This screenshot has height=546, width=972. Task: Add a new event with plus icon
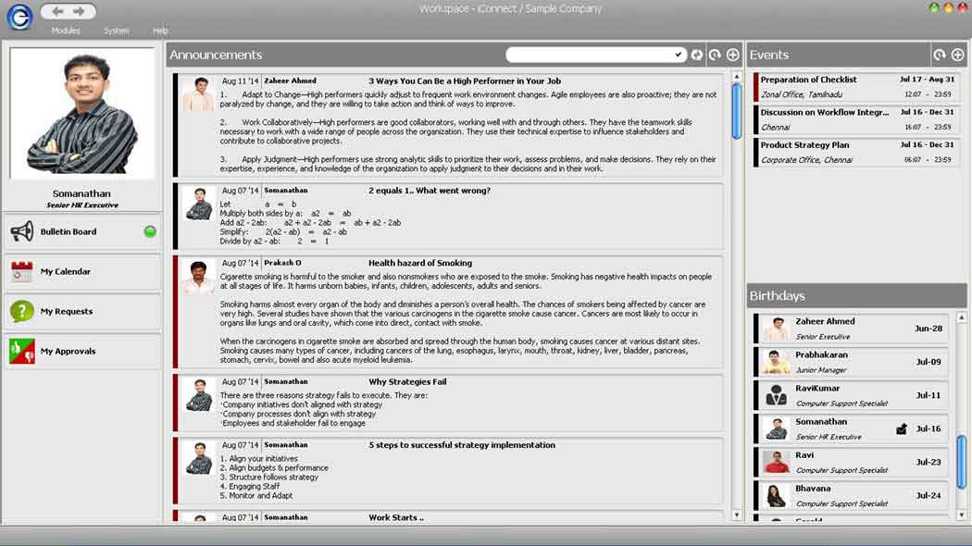click(957, 56)
